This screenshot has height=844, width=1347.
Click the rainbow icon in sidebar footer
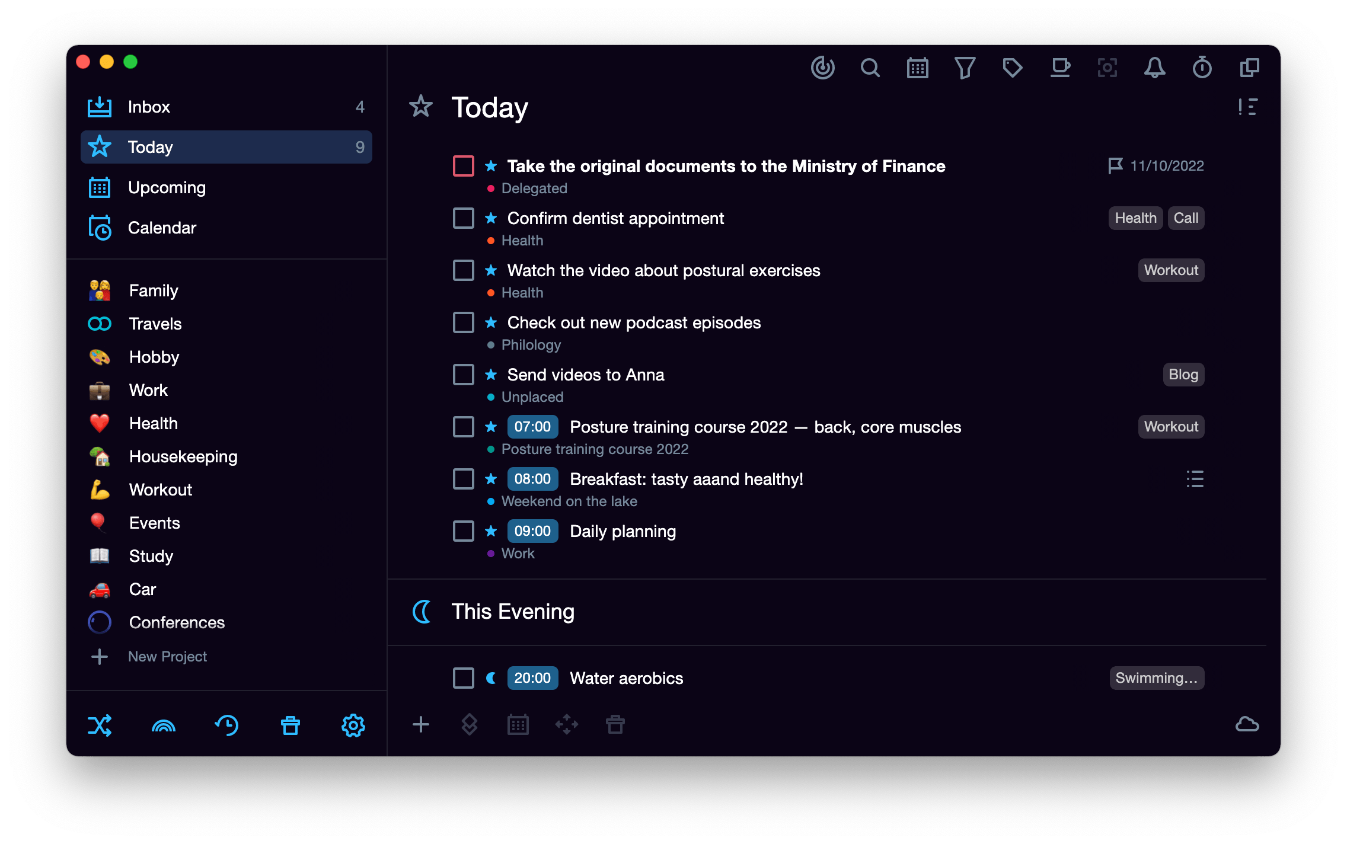[x=163, y=725]
